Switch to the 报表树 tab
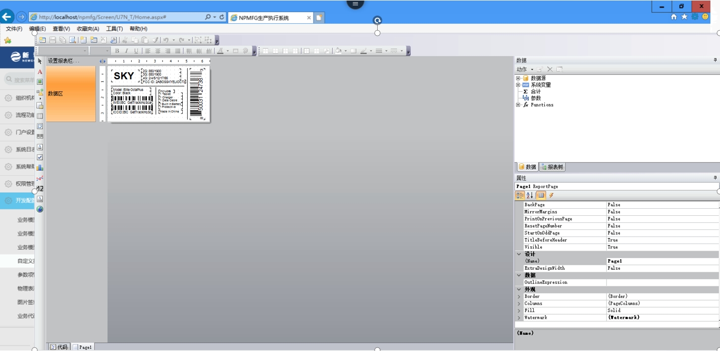 (x=552, y=167)
